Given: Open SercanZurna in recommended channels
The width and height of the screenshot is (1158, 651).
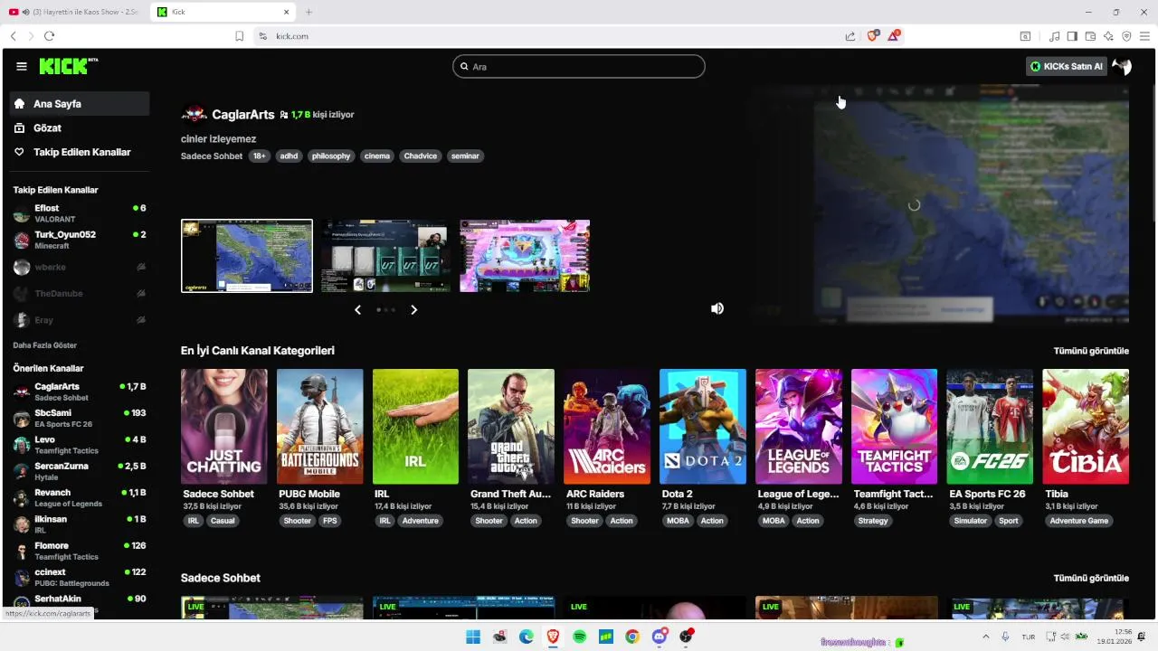Looking at the screenshot, I should tap(80, 471).
